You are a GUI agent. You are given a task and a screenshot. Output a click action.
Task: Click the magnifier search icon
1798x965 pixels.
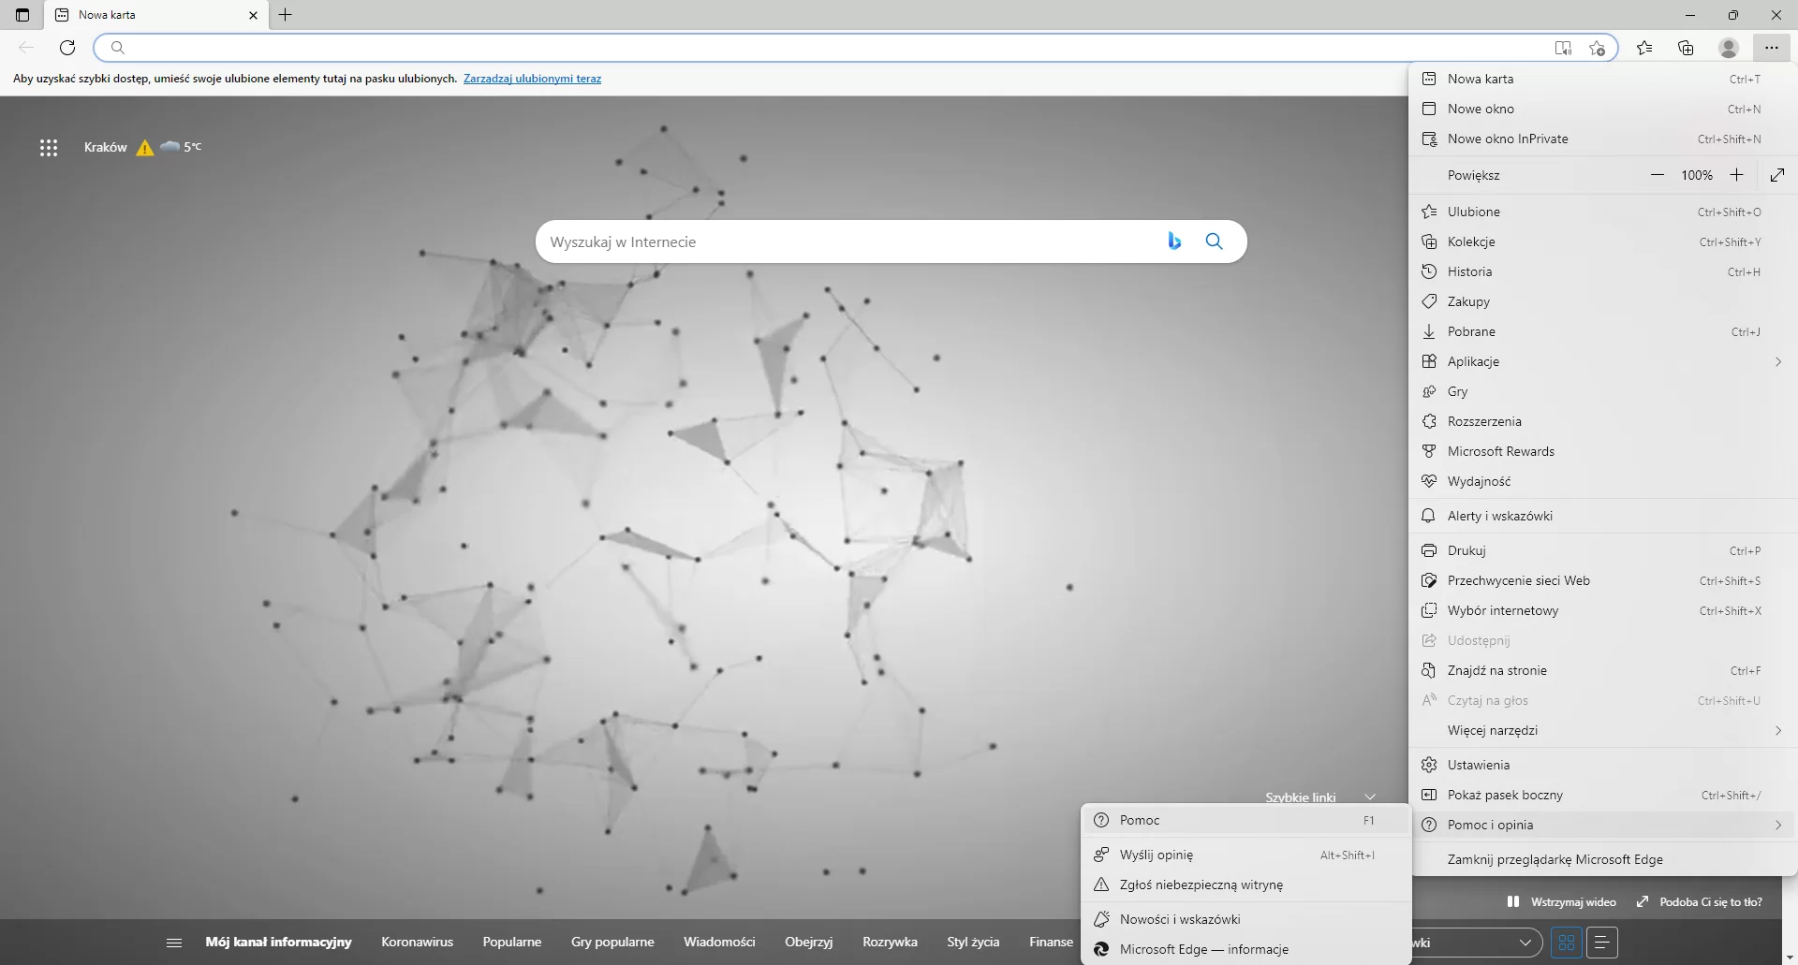tap(1214, 241)
